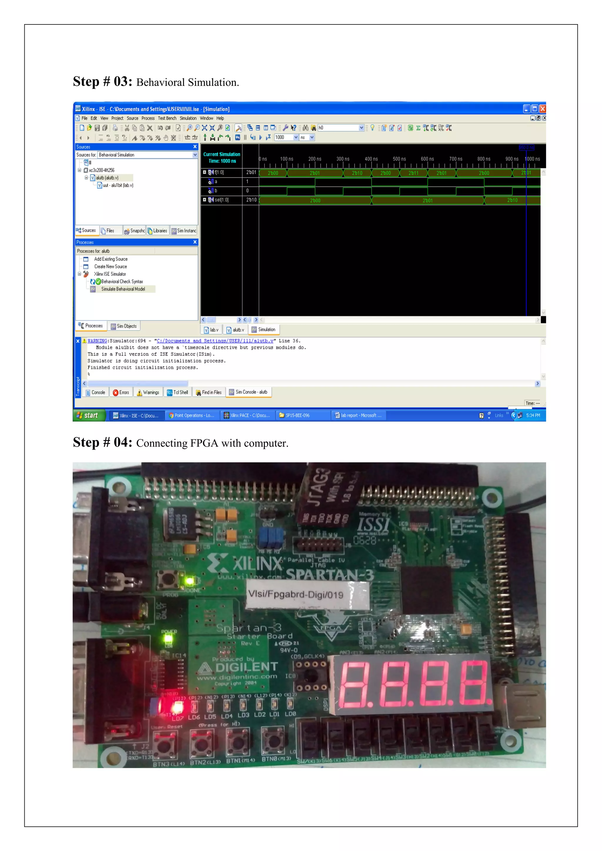
Task: Open the Simulation menu
Action: (188, 118)
